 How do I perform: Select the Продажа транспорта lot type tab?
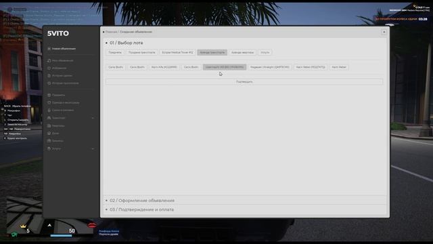point(141,52)
